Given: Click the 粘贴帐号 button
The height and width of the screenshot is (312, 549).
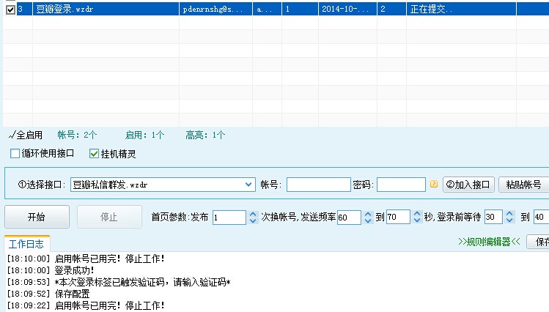Looking at the screenshot, I should [x=524, y=185].
